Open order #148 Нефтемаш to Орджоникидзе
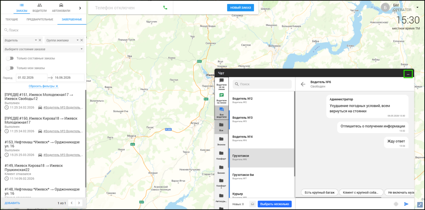 (43, 193)
